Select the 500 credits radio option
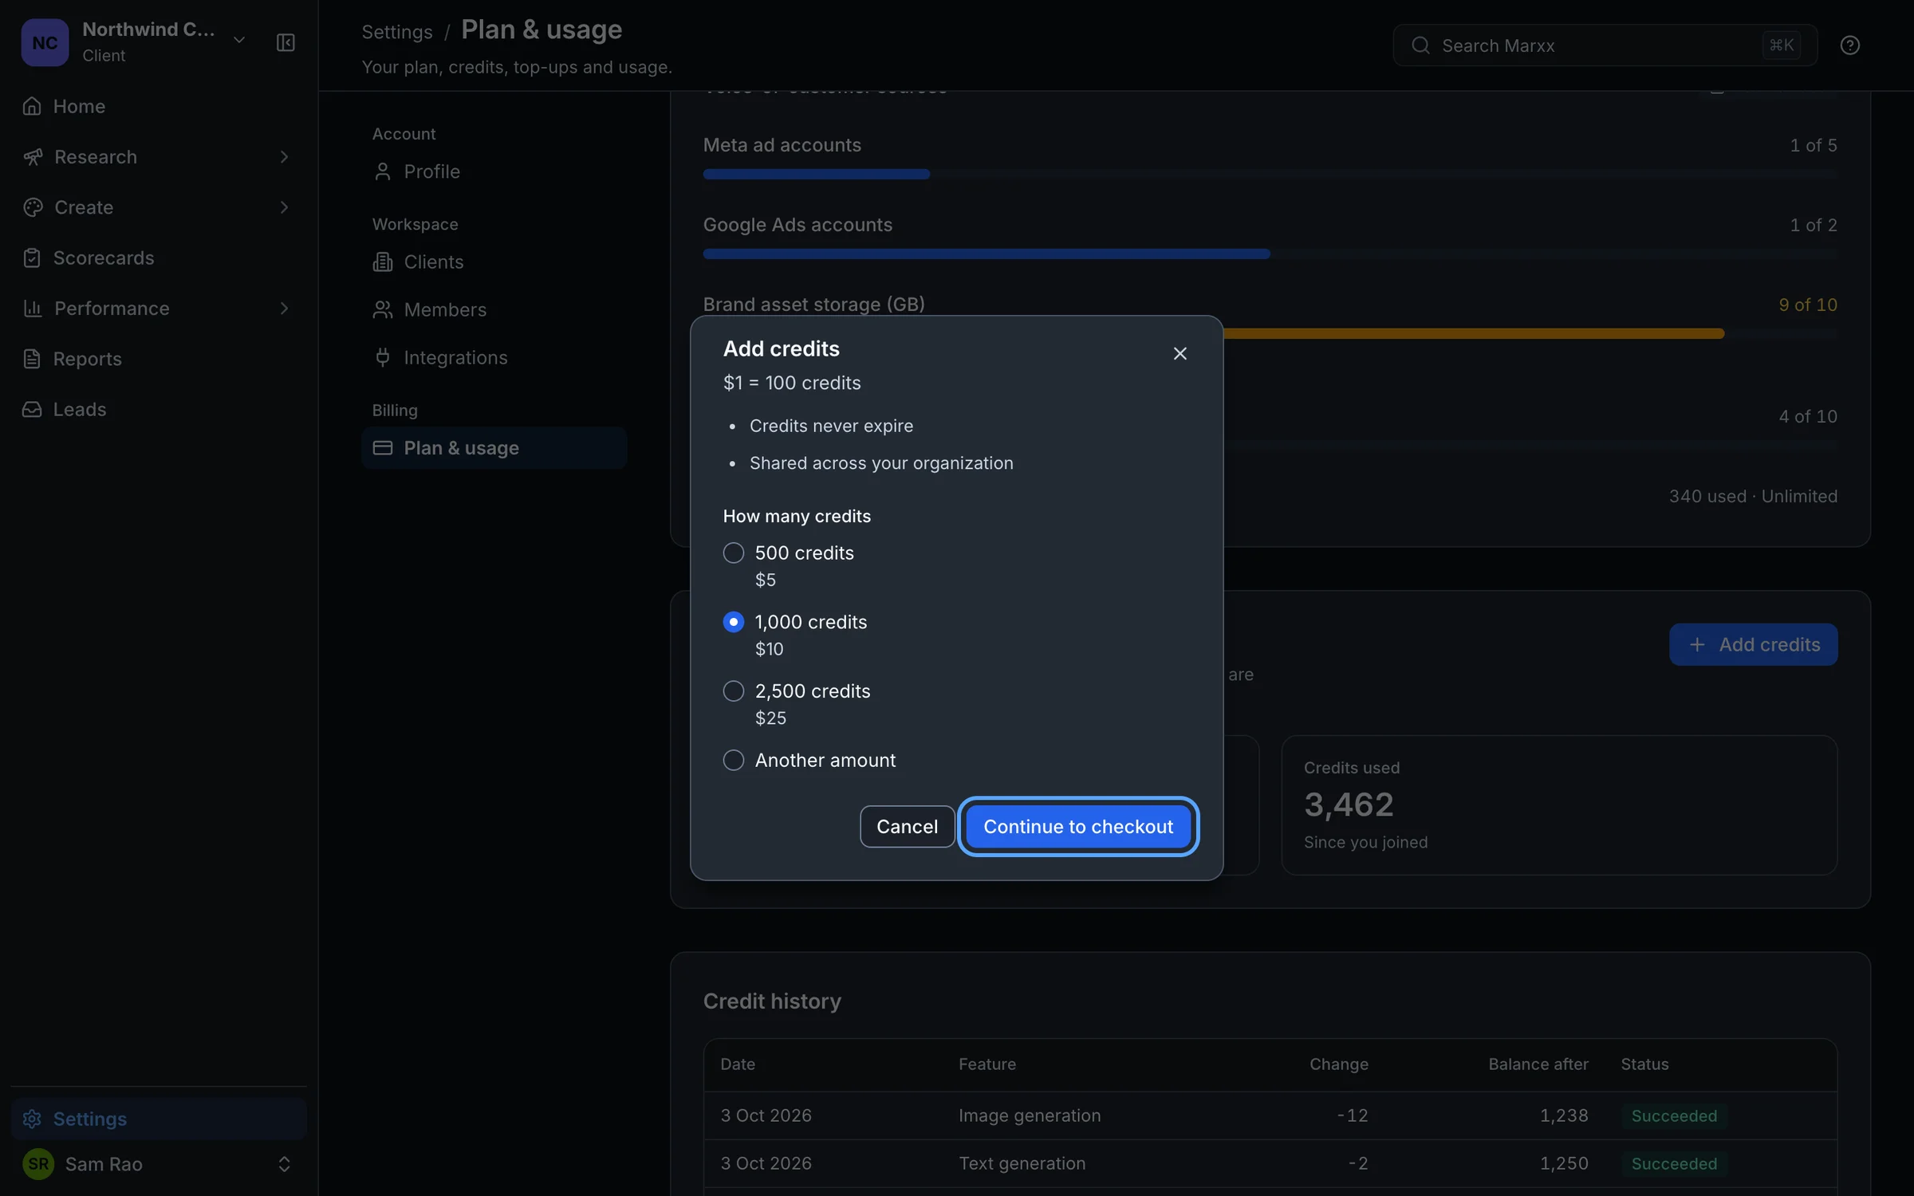This screenshot has height=1196, width=1914. pyautogui.click(x=733, y=553)
